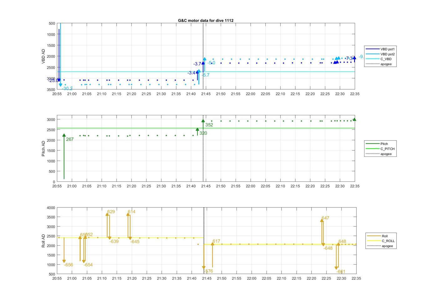438x308 pixels.
Task: Click the '648' annotation in Roll plot
Action: coord(342,241)
